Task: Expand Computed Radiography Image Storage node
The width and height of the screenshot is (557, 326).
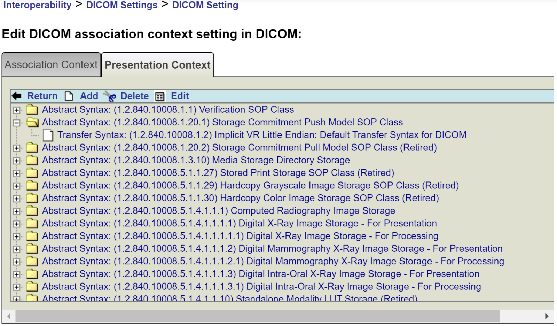Action: 16,211
